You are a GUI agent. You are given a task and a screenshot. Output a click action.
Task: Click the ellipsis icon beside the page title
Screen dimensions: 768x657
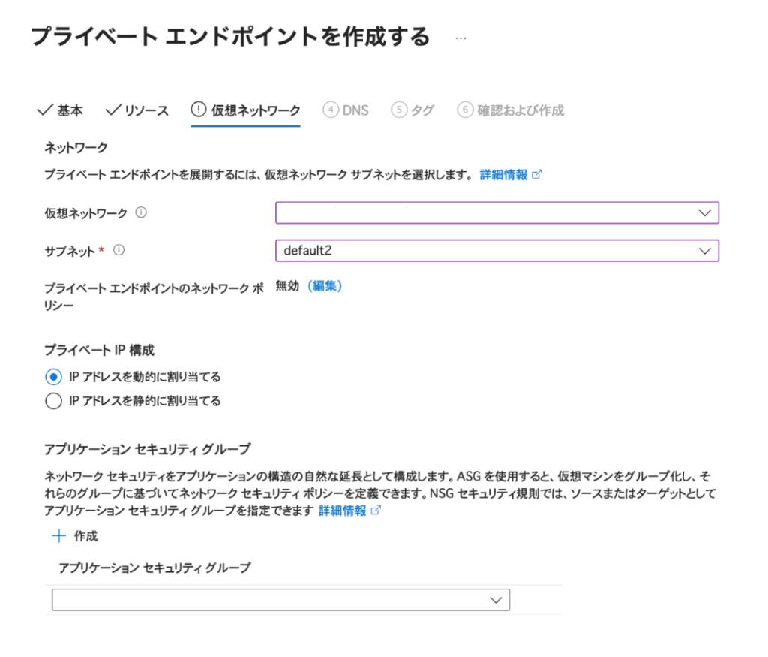tap(460, 38)
